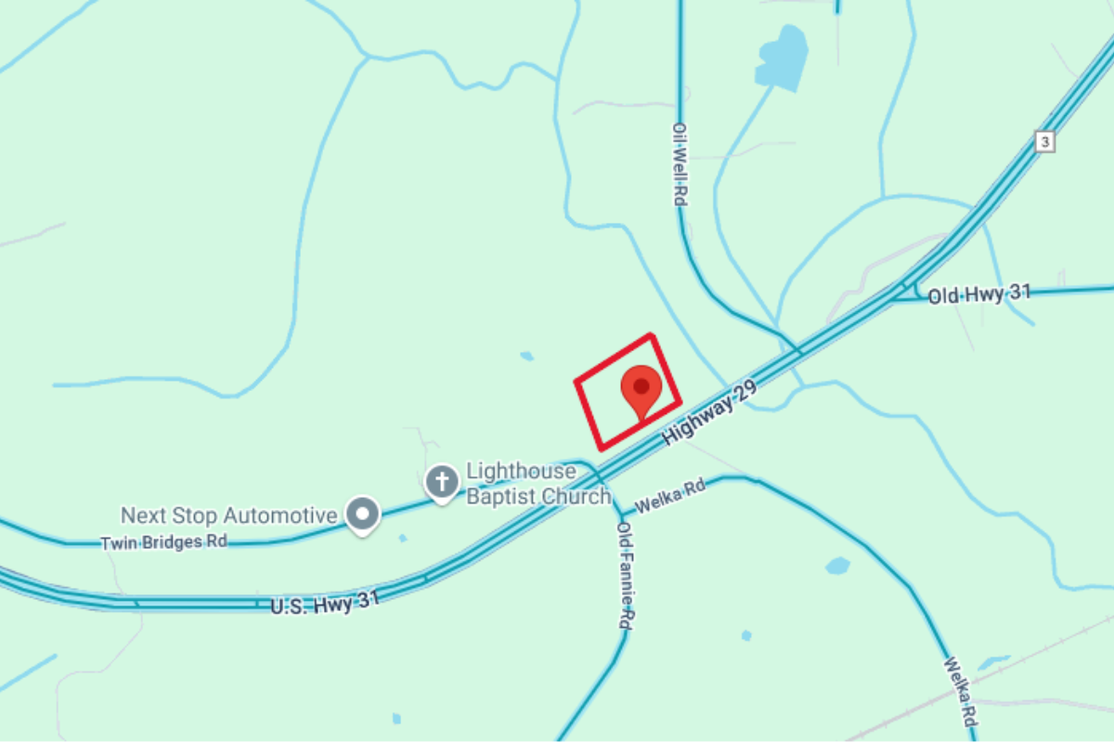Screen dimensions: 1114x743
Task: Select the Lighthouse Baptist Church cross icon
Action: coord(442,482)
